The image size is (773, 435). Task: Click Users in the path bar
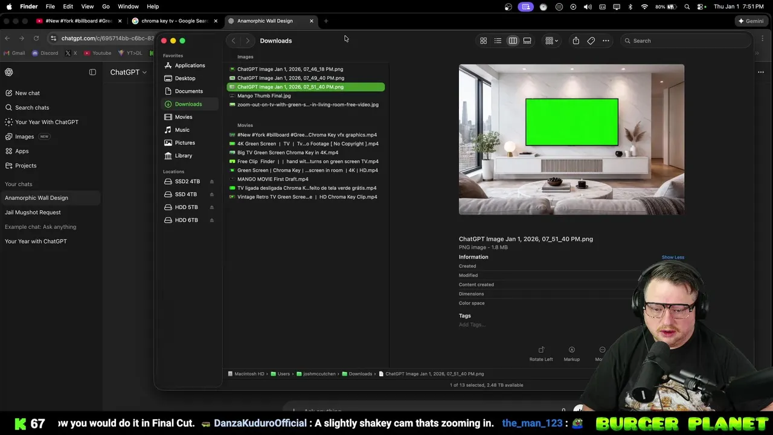[280, 374]
